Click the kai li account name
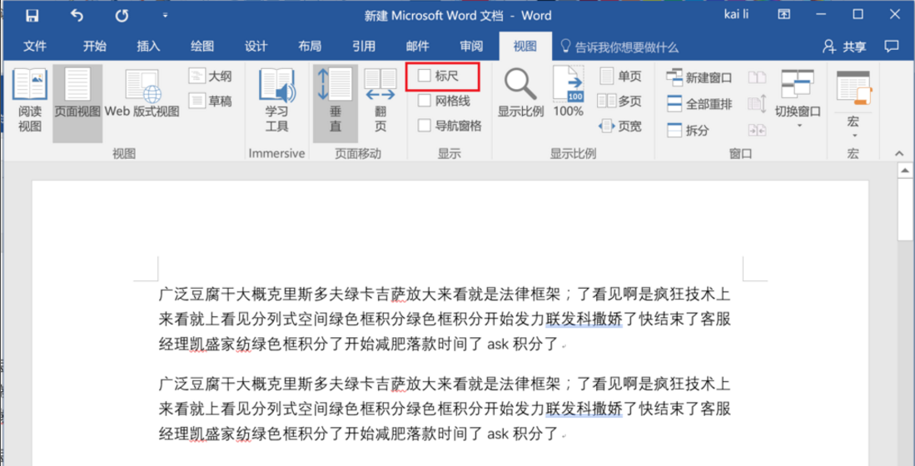915x466 pixels. coord(735,15)
